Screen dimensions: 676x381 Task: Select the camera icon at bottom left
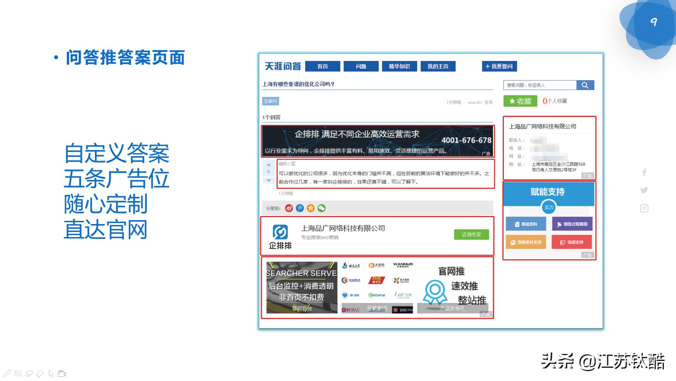pyautogui.click(x=62, y=373)
